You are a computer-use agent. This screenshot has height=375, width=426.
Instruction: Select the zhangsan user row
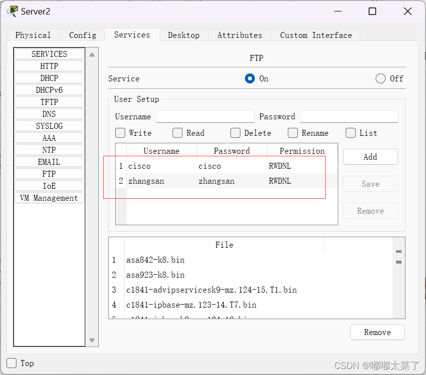[x=226, y=181]
